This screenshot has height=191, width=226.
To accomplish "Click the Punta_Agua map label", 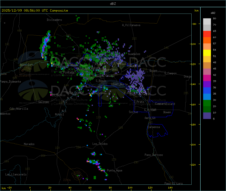I will [115, 170].
